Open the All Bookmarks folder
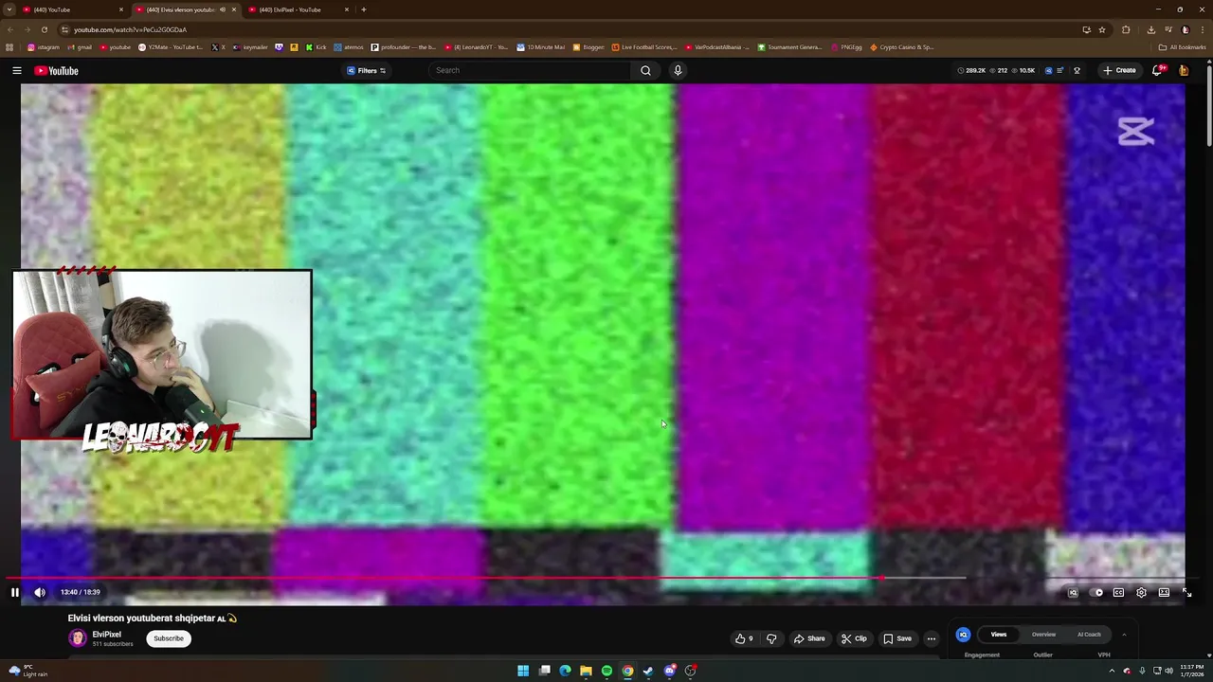This screenshot has height=682, width=1213. point(1182,47)
